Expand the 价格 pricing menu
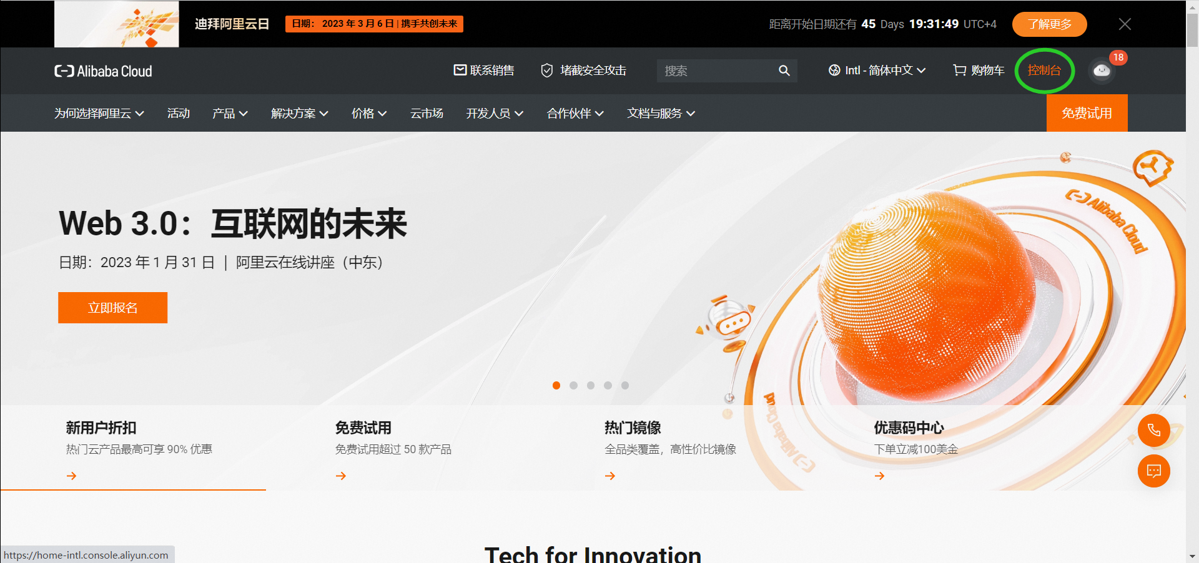 369,113
